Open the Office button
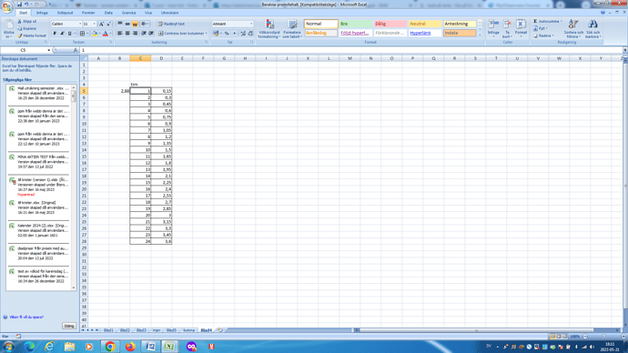628x353 pixels. point(6,7)
